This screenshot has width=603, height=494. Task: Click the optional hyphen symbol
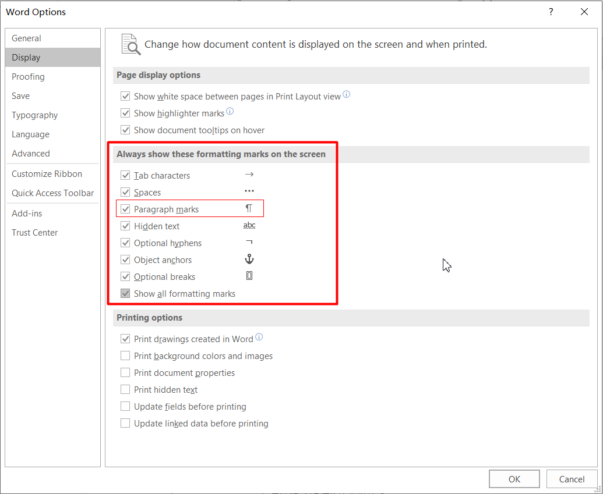pos(249,242)
